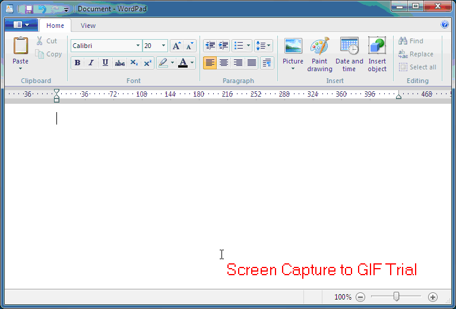Open the Paste dropdown arrow
The width and height of the screenshot is (456, 309).
coord(20,69)
